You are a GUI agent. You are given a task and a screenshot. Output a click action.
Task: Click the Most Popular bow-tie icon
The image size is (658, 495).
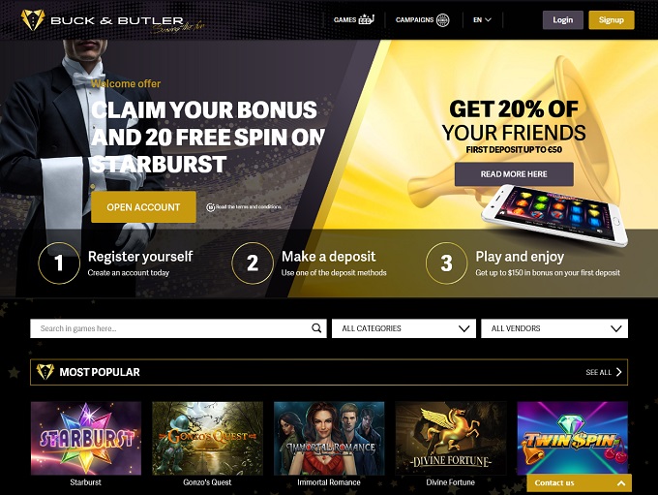(45, 372)
